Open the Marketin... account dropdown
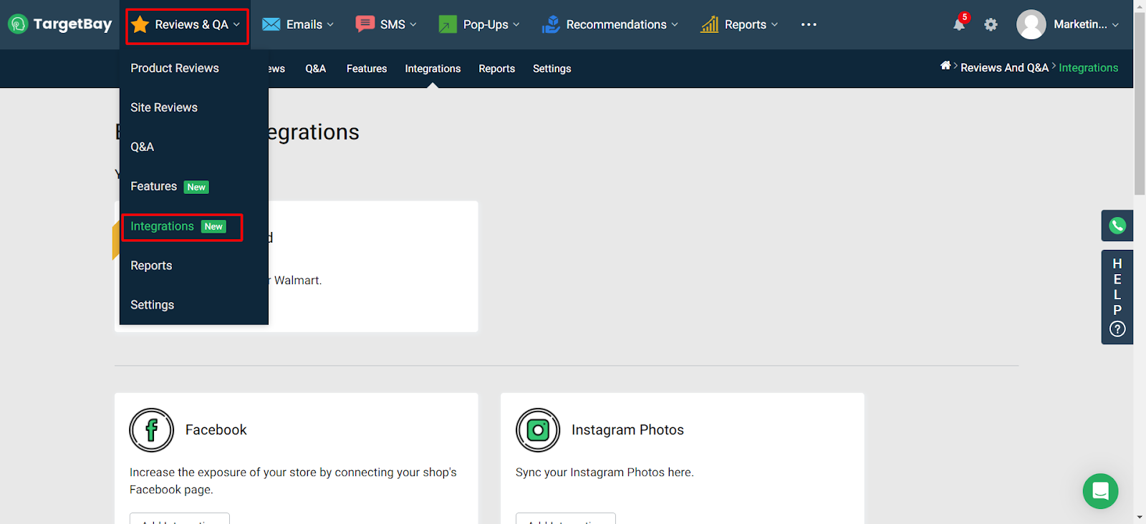 (1086, 24)
